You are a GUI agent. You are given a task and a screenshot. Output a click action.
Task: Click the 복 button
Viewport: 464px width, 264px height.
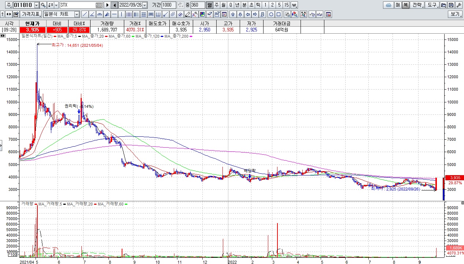(405, 5)
